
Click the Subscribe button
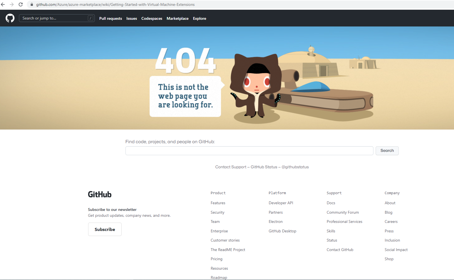click(x=105, y=229)
